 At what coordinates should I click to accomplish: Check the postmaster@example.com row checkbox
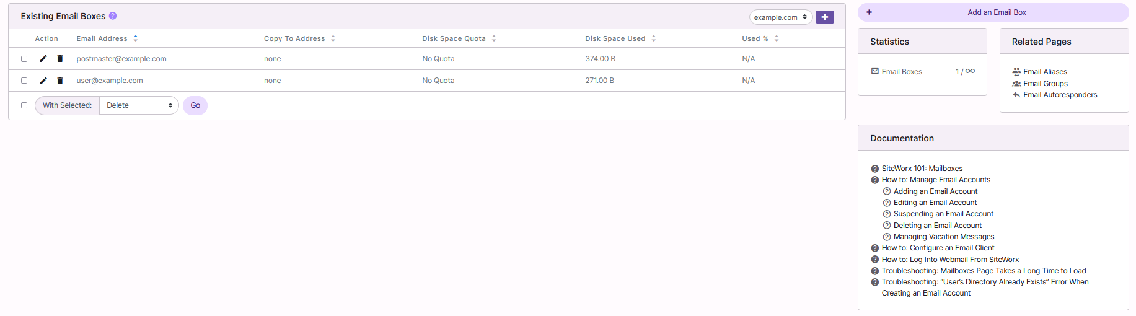click(24, 59)
